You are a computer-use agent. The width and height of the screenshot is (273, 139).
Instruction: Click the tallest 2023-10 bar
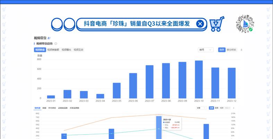point(199,79)
